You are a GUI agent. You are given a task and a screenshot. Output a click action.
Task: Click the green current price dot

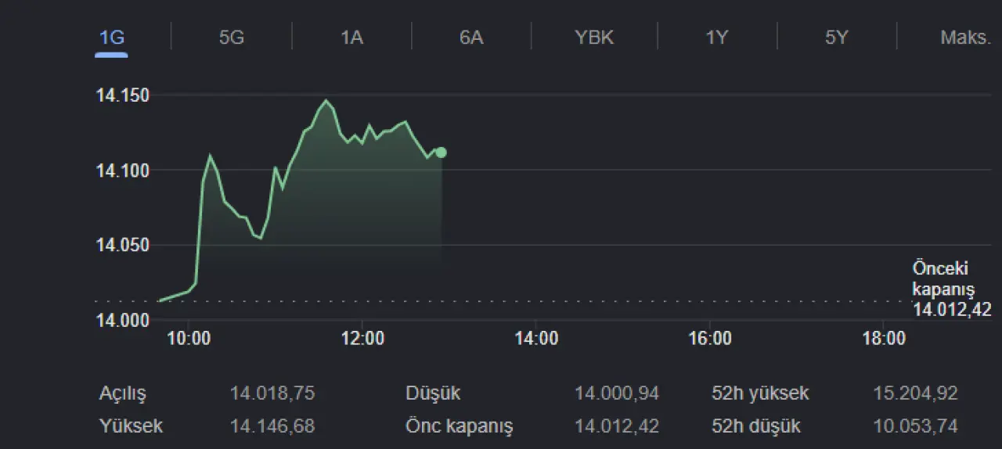442,153
